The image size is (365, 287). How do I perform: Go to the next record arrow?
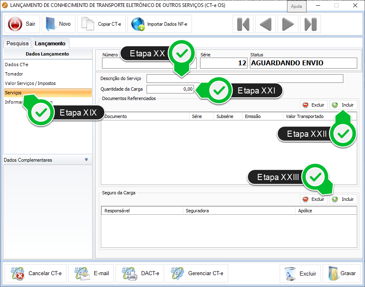(288, 24)
